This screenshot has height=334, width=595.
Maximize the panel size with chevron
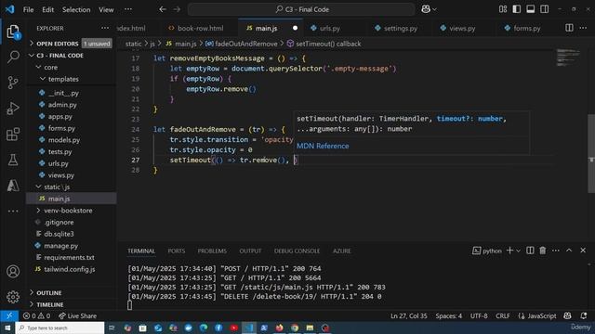point(569,250)
